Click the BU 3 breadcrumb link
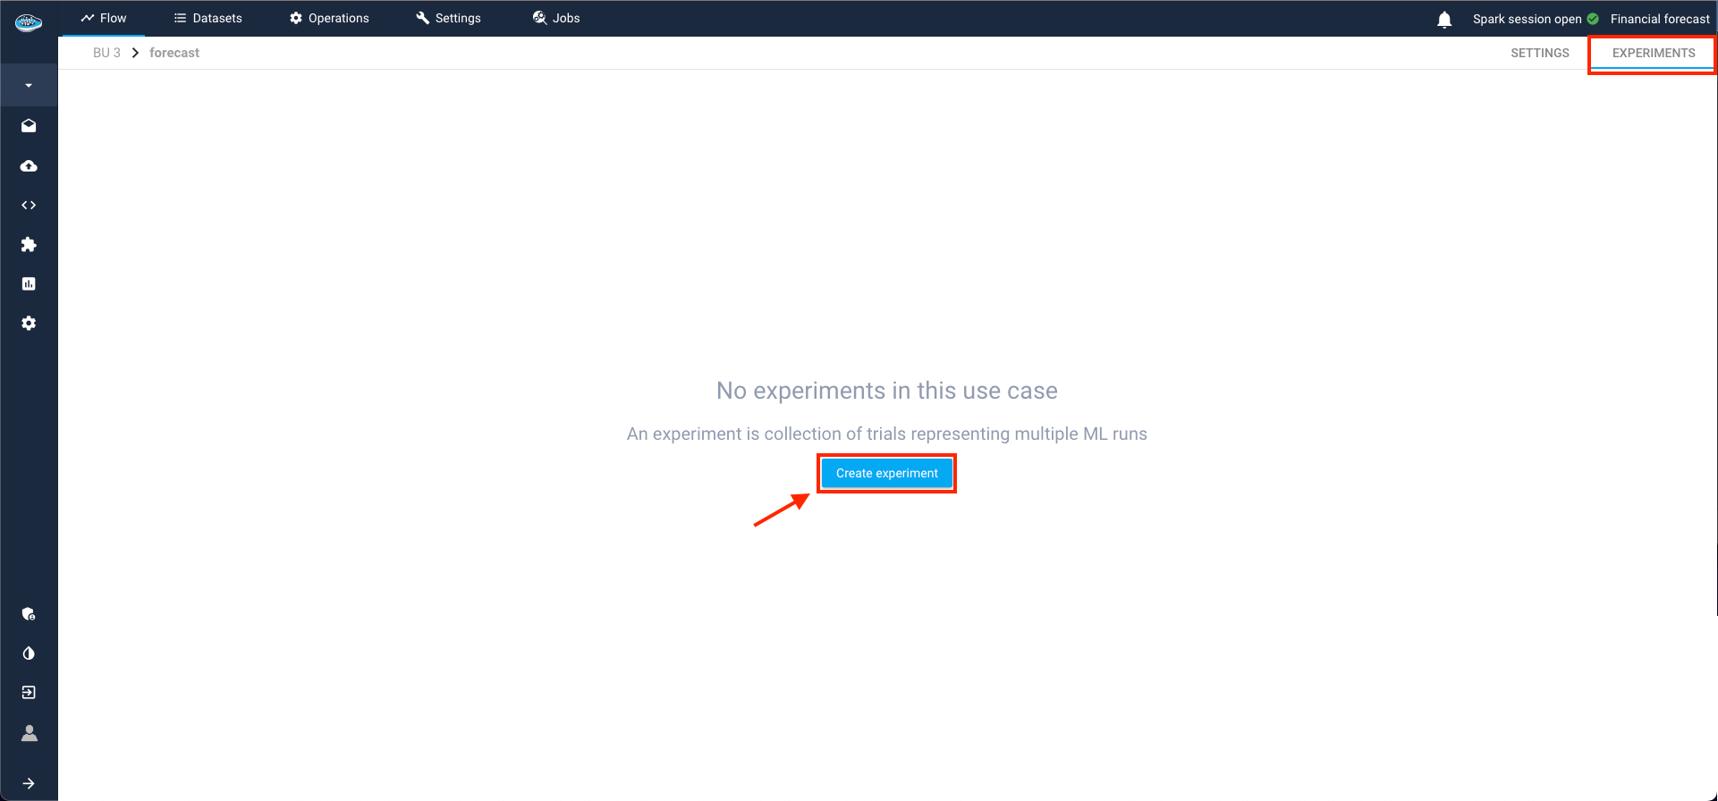 click(x=106, y=53)
